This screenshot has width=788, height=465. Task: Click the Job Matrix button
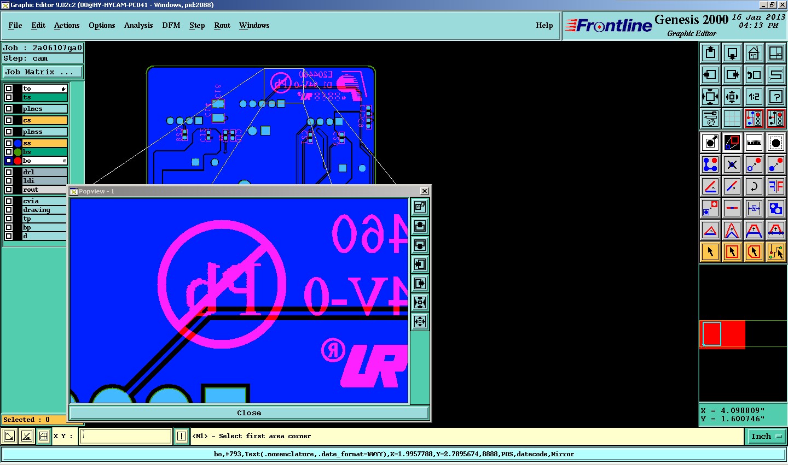[43, 72]
